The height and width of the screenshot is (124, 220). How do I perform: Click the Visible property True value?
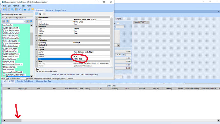point(92,33)
